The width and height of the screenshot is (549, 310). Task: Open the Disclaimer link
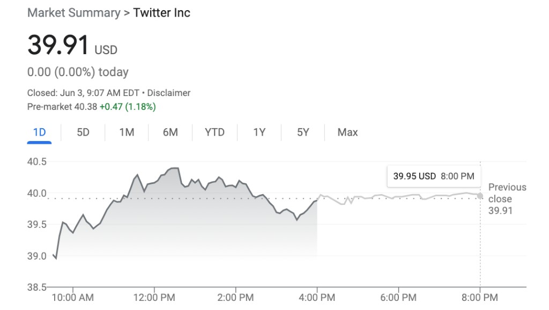click(x=169, y=93)
